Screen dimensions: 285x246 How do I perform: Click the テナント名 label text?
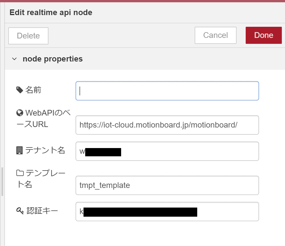45,150
